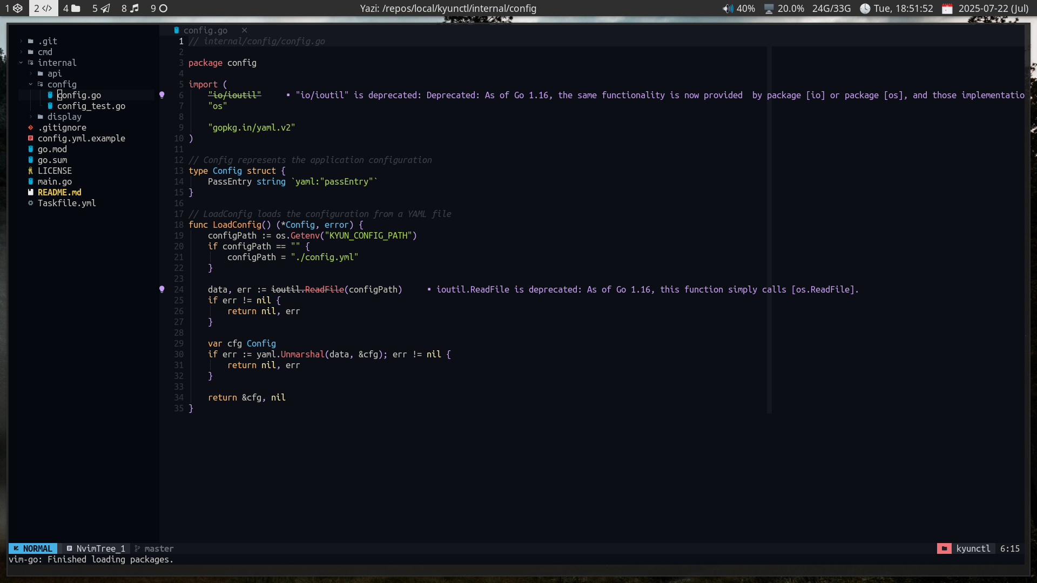Switch to workspace 5 with paper plane icon
This screenshot has width=1037, height=583.
100,9
